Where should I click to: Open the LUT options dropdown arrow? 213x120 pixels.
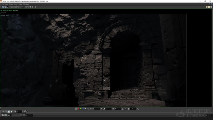(x=126, y=109)
